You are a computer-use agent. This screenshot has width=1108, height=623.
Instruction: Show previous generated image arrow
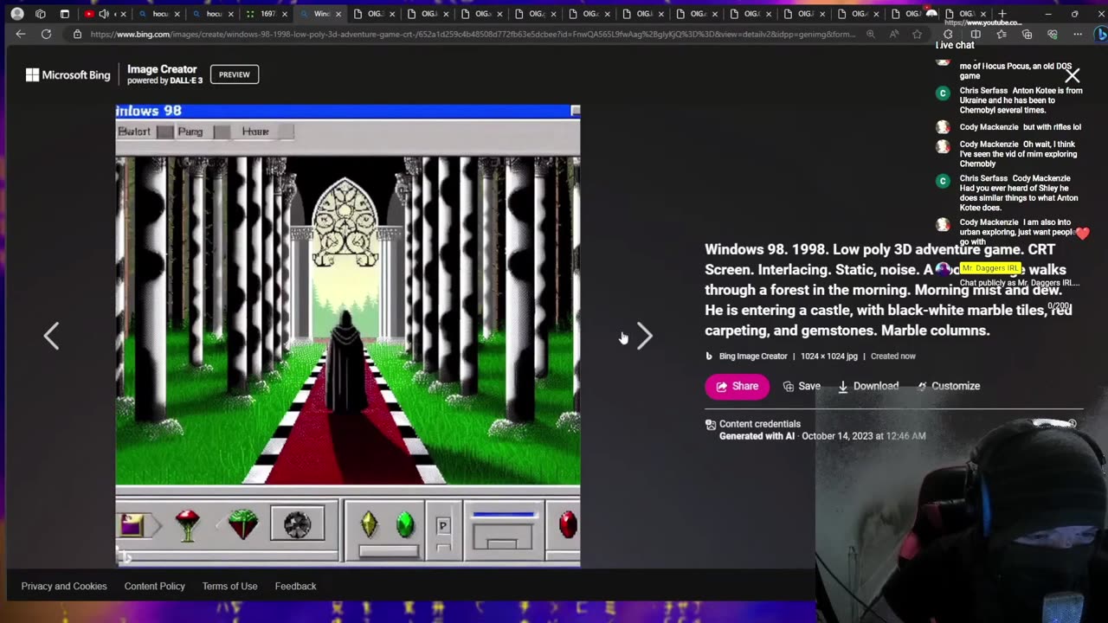[51, 336]
